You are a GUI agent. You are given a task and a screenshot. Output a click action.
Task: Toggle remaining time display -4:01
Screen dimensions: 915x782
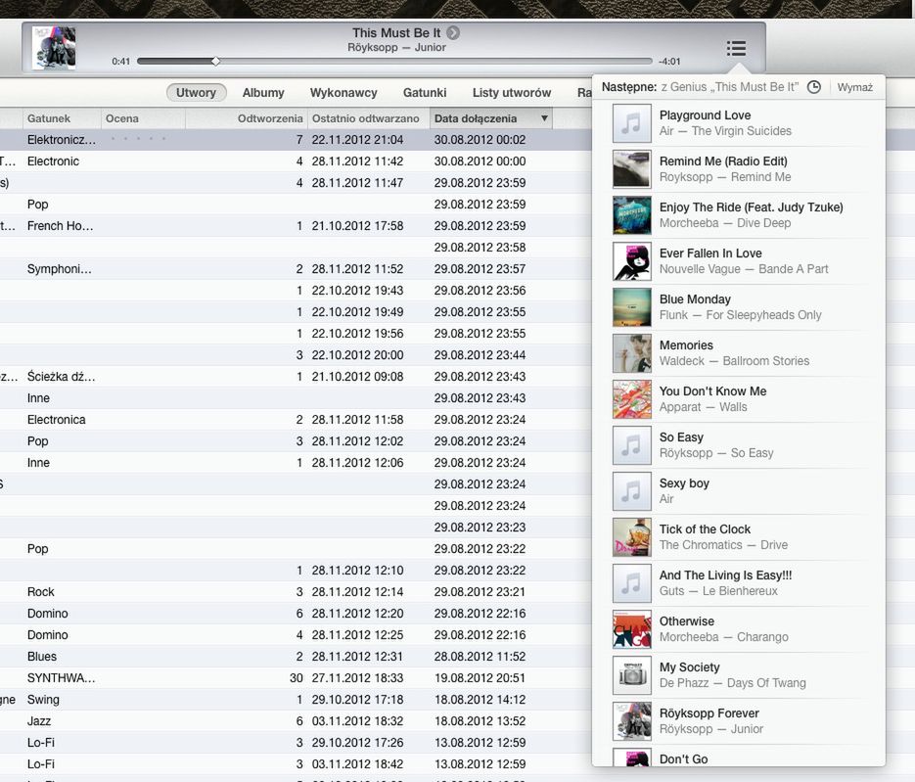[669, 62]
